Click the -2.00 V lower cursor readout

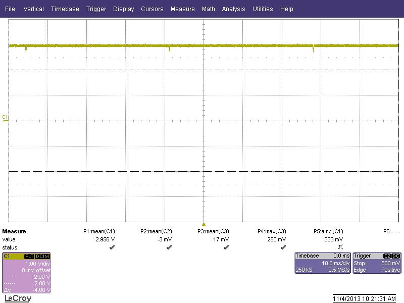pyautogui.click(x=41, y=283)
